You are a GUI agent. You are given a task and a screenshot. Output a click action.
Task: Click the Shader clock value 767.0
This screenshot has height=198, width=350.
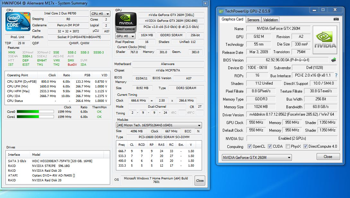134,52
